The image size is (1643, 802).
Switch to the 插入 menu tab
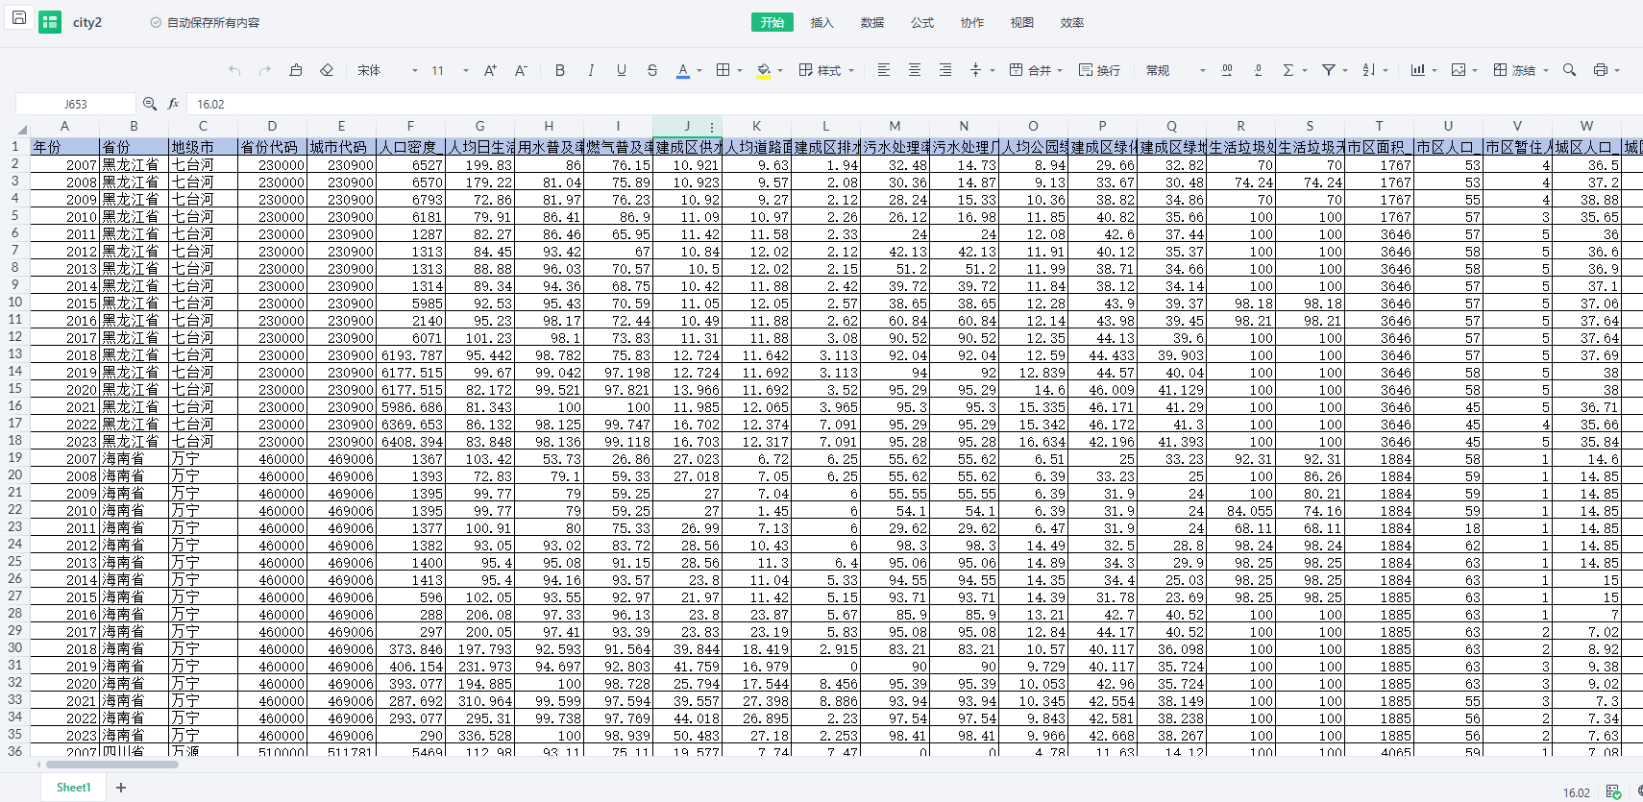821,22
